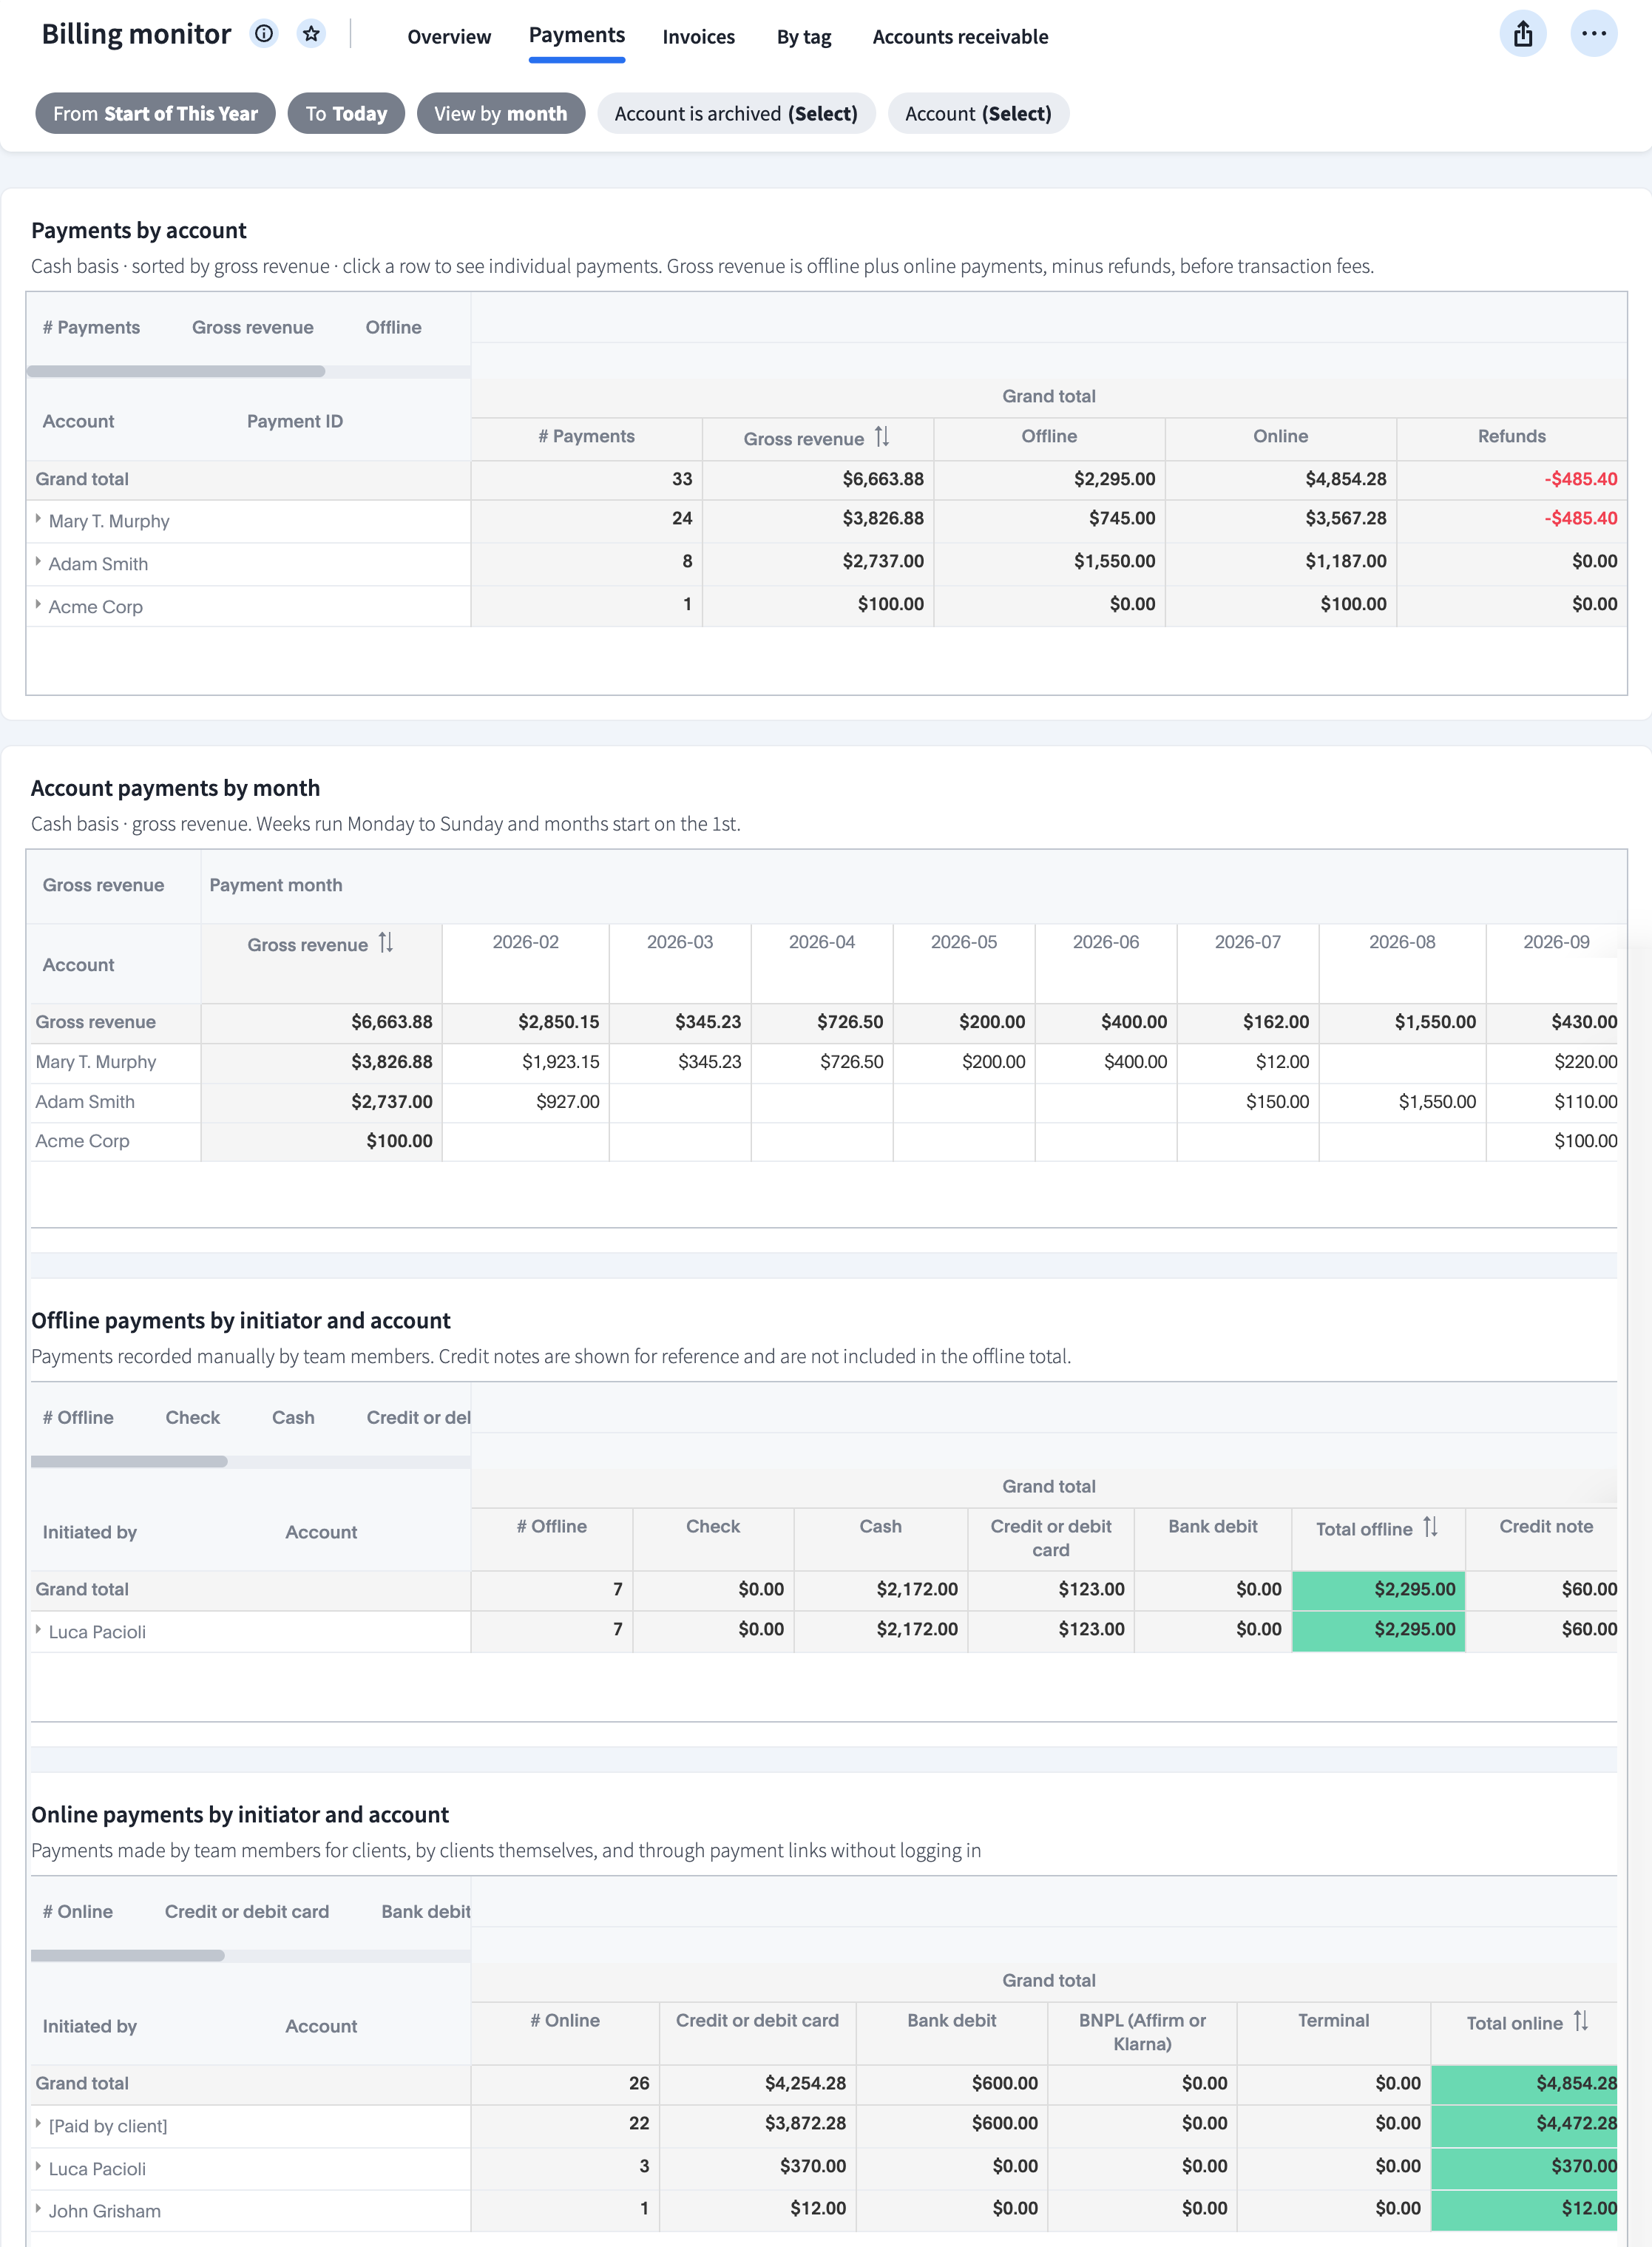Sort by Gross revenue in Payments by account

point(881,437)
